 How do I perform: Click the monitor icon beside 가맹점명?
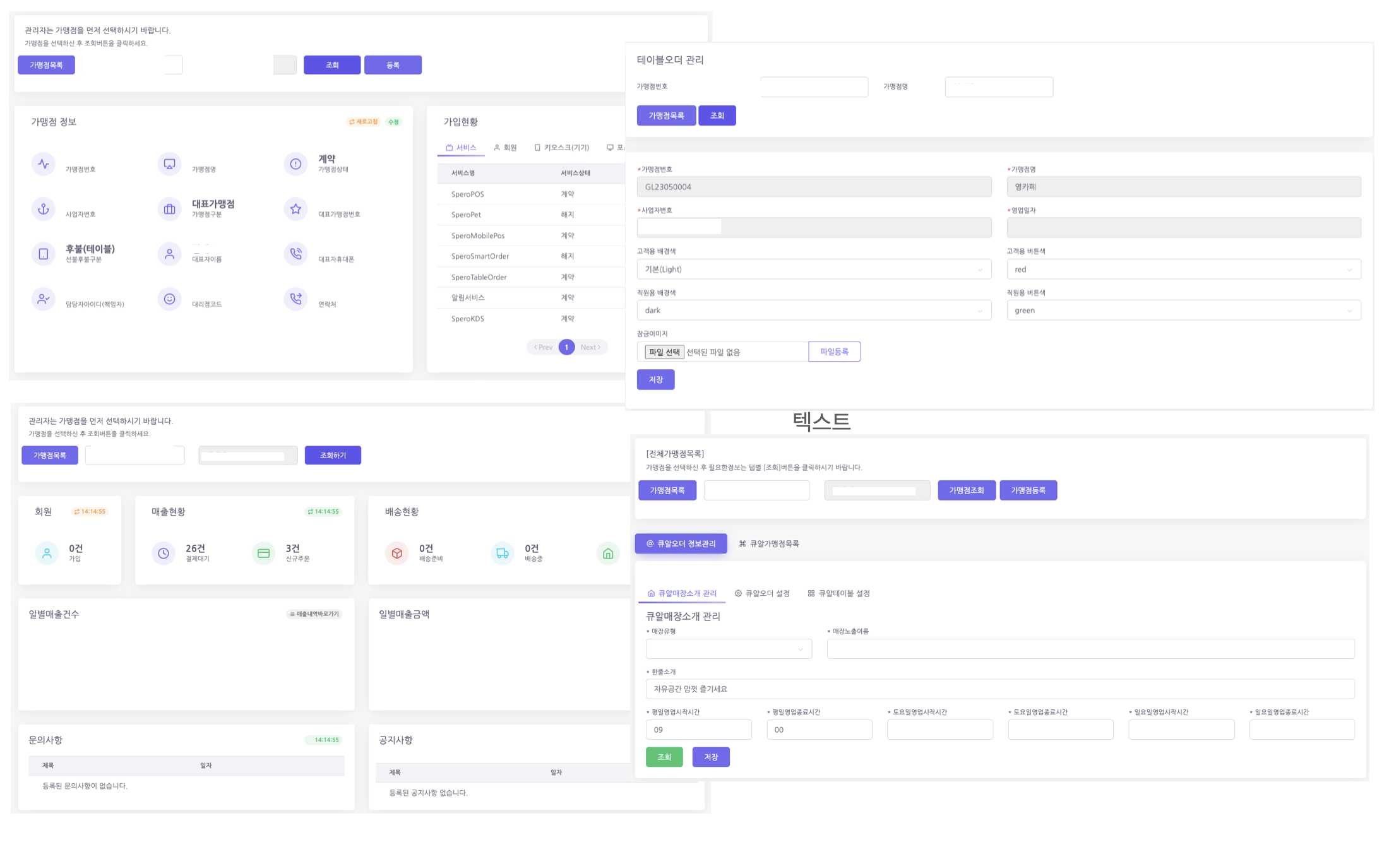tap(169, 164)
